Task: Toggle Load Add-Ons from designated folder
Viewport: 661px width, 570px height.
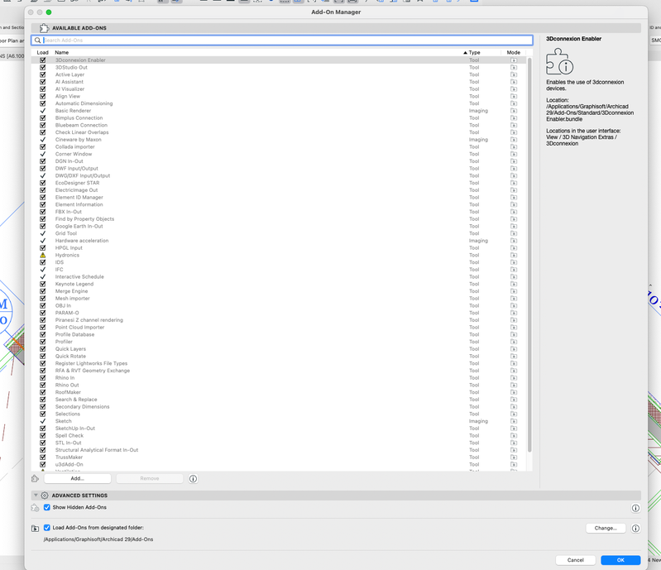Action: [47, 528]
